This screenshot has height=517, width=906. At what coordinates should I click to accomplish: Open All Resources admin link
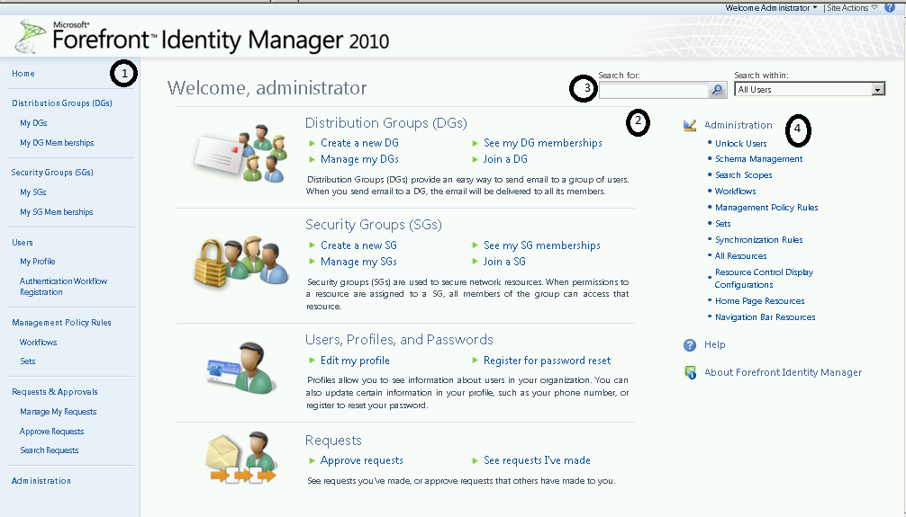741,255
